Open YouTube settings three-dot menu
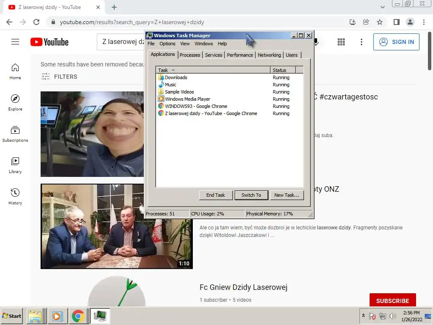Screen dimensions: 433x325 point(361,42)
